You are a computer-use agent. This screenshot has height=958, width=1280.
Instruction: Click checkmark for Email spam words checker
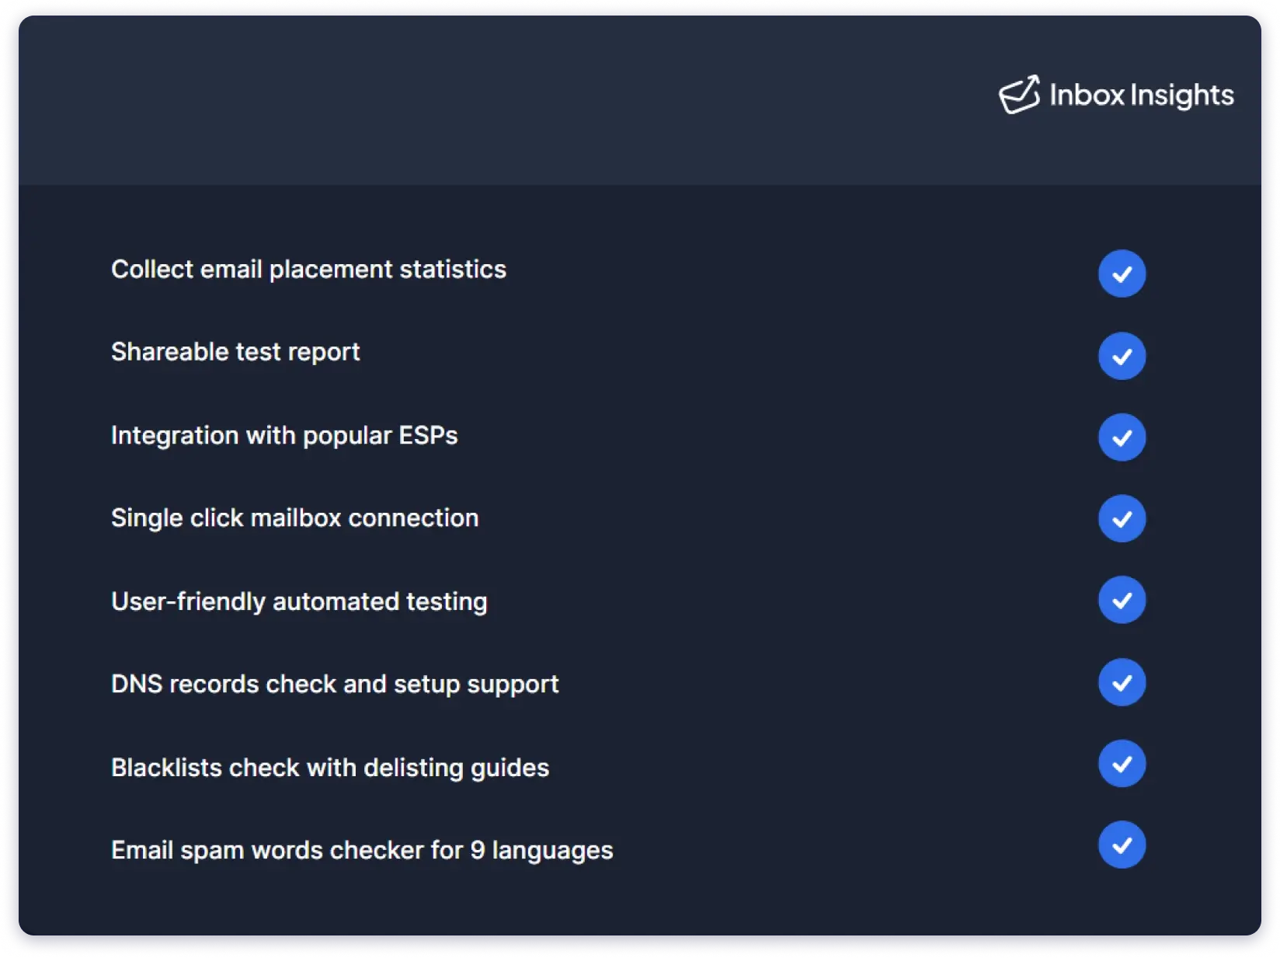[1122, 845]
